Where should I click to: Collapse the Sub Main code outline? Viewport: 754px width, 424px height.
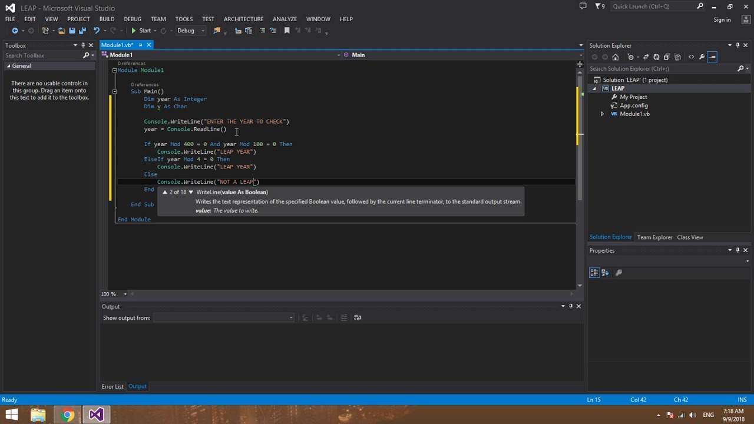(x=114, y=91)
